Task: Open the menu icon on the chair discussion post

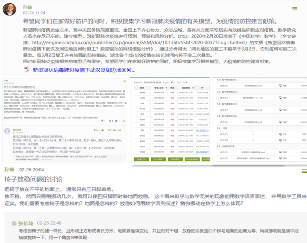Action: click(x=304, y=171)
